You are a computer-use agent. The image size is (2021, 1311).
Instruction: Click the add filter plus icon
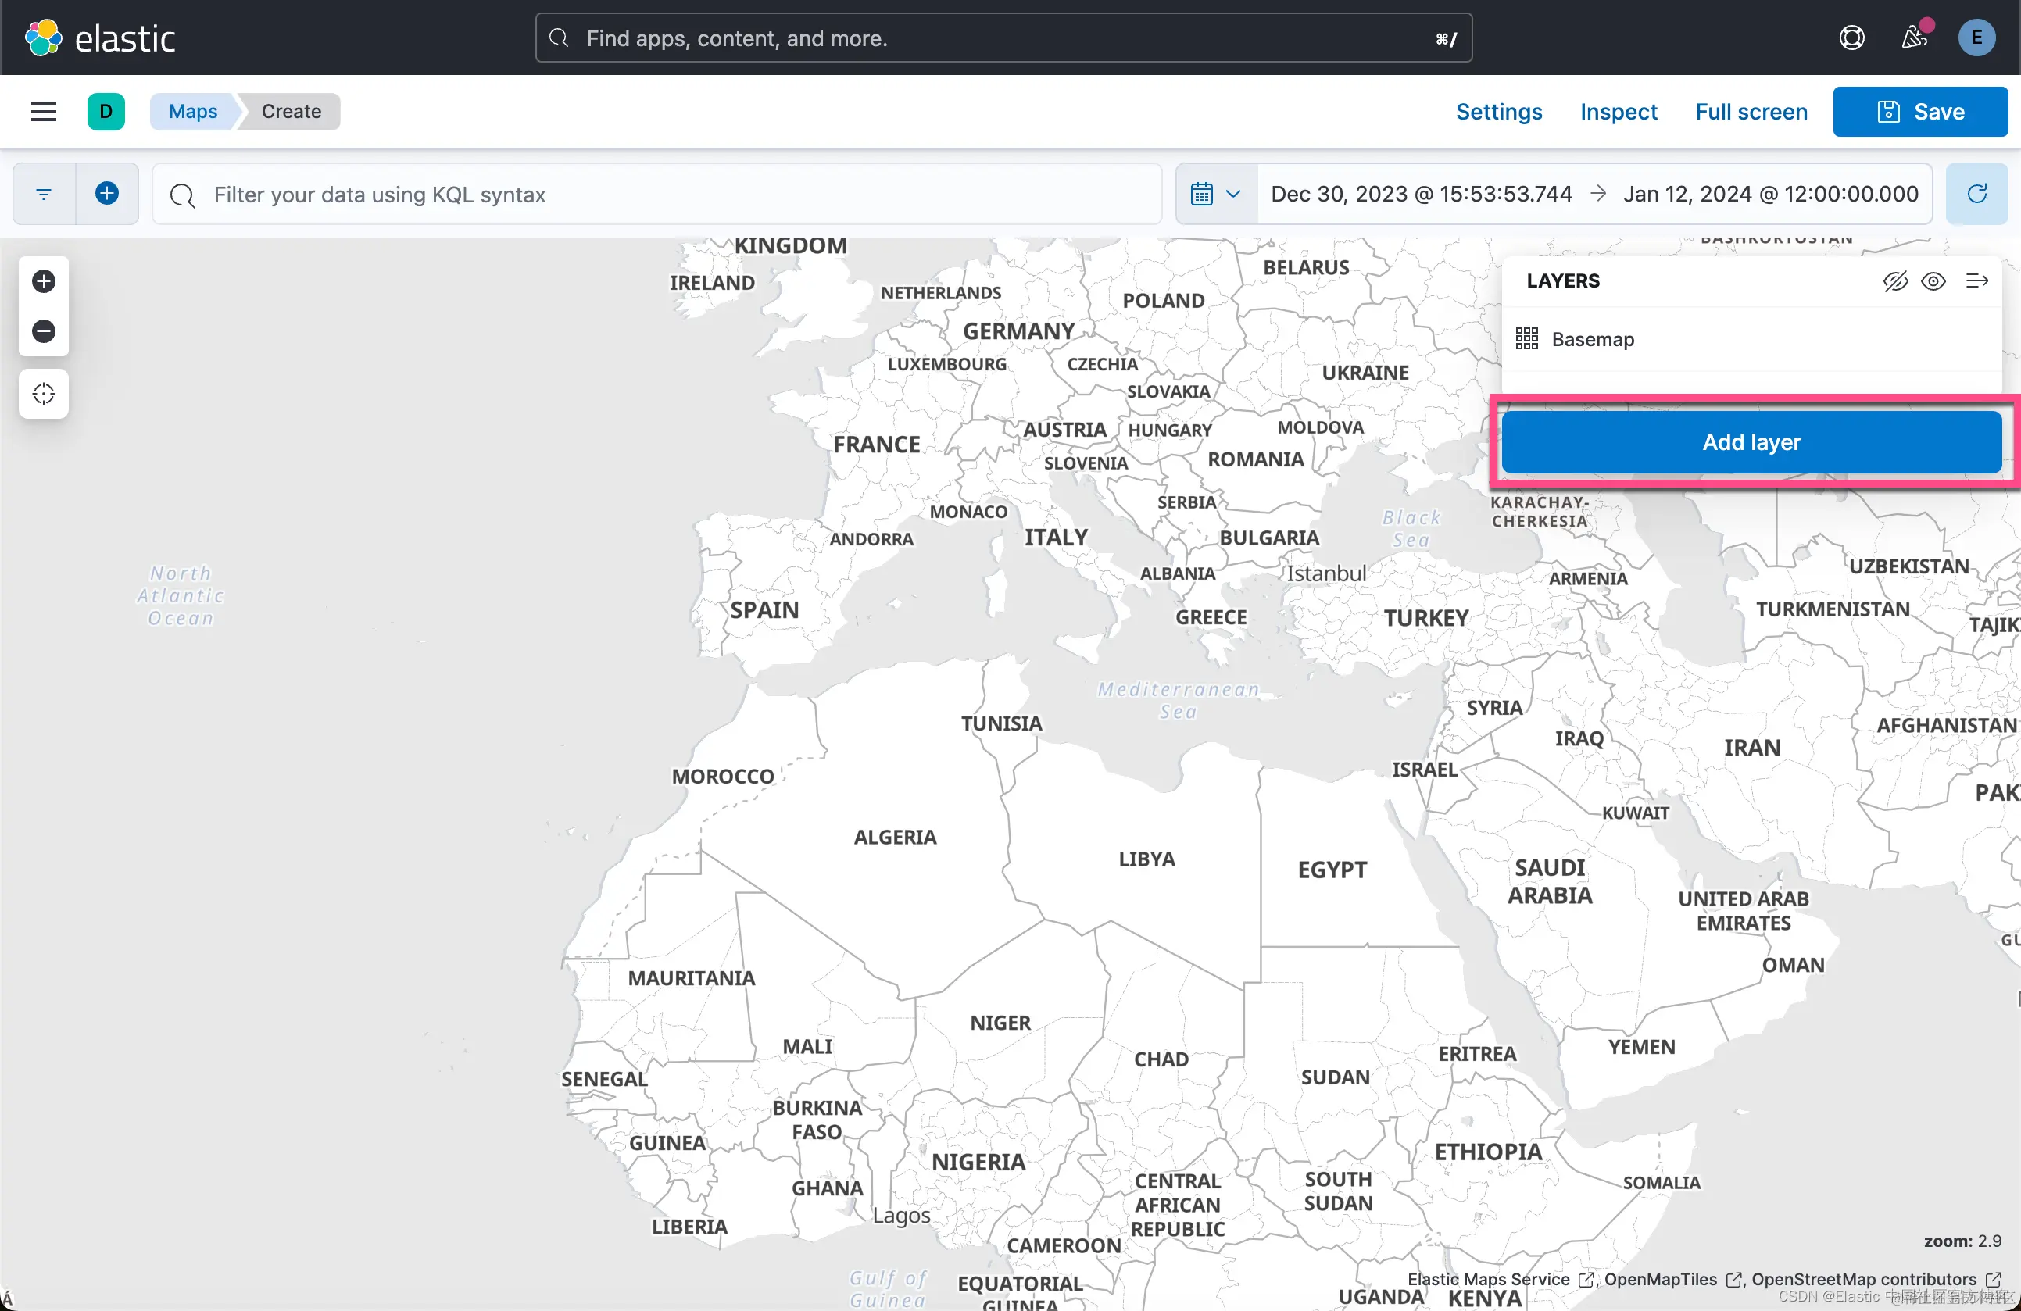(x=107, y=195)
